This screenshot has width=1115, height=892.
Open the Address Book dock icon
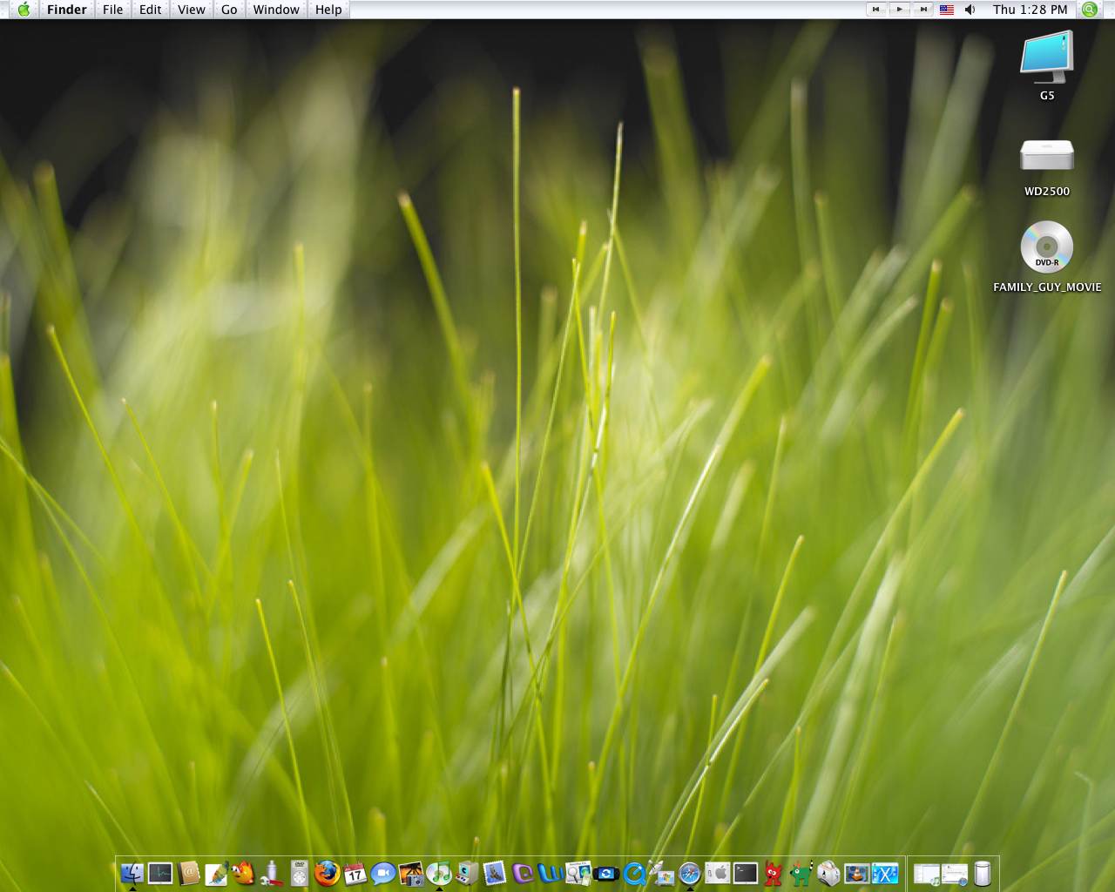tap(188, 873)
